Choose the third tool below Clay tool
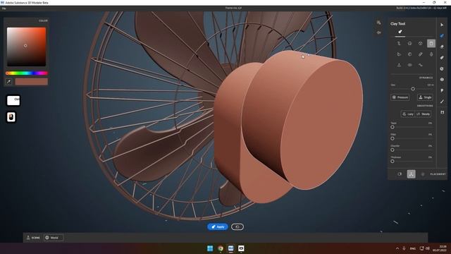The width and height of the screenshot is (451, 254). click(x=442, y=47)
